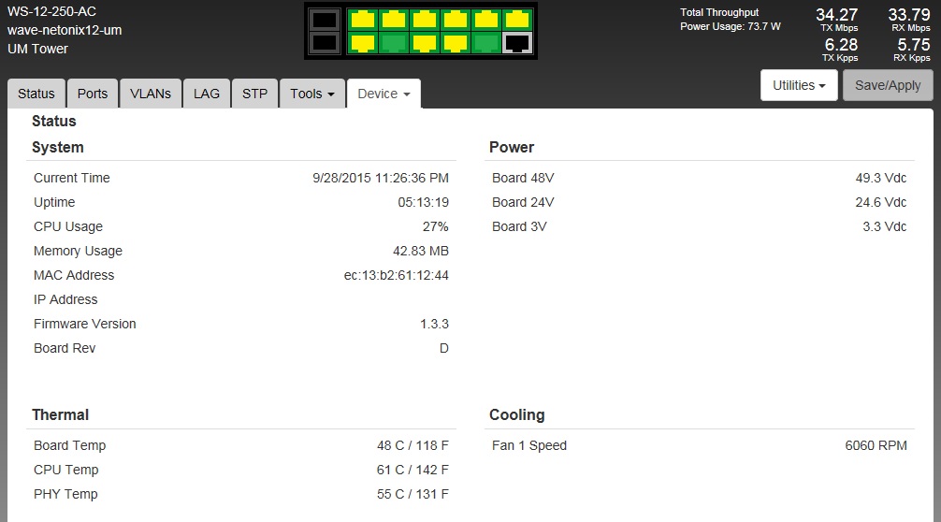Viewport: 941px width, 522px height.
Task: Open the Tools dropdown tab
Action: click(311, 94)
